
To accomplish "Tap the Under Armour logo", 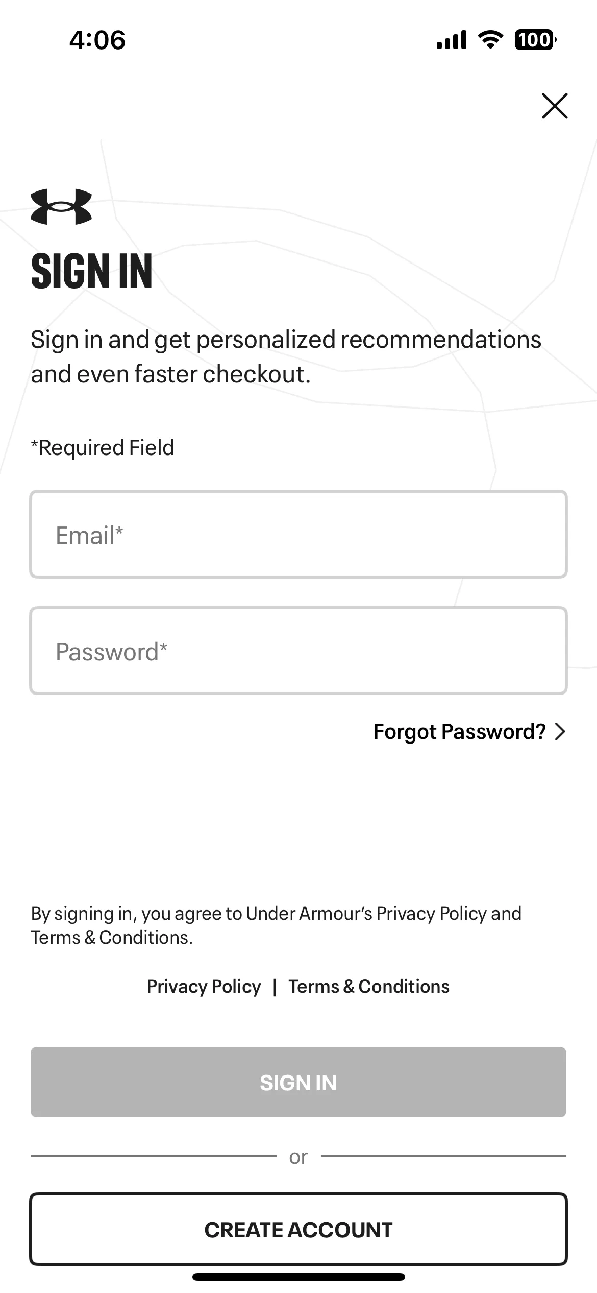I will (x=61, y=206).
